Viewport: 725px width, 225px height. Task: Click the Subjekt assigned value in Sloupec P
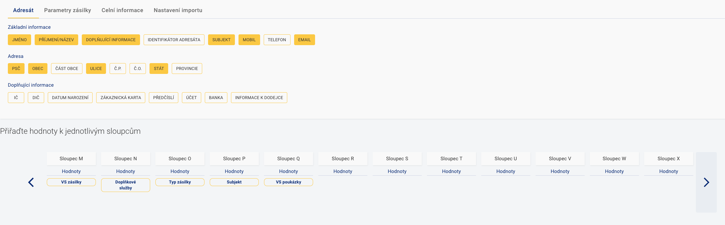[234, 182]
